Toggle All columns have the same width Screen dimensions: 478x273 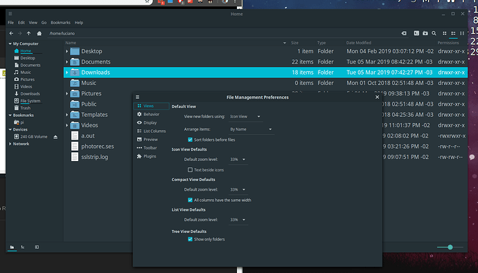[191, 200]
